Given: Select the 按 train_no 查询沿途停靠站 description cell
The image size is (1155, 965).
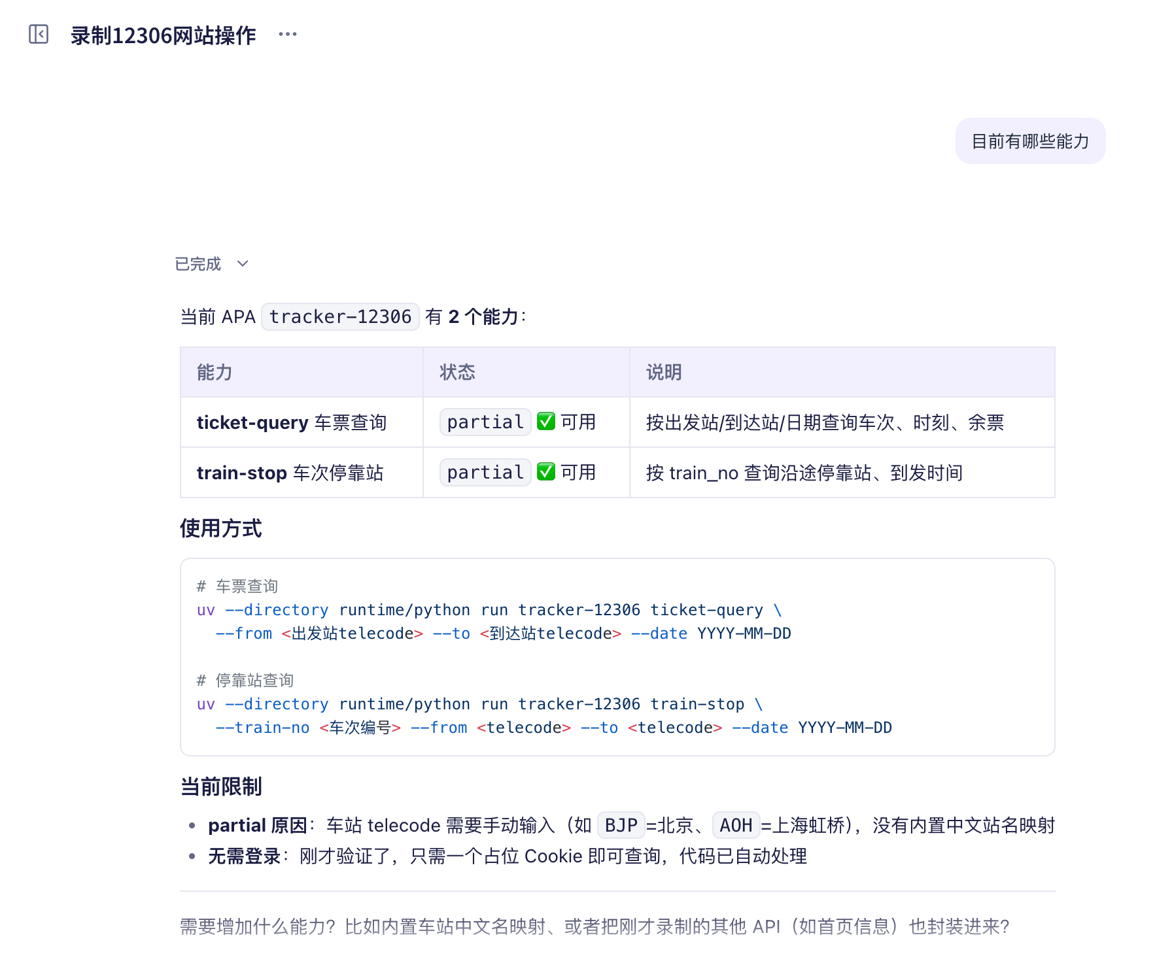Looking at the screenshot, I should (842, 473).
